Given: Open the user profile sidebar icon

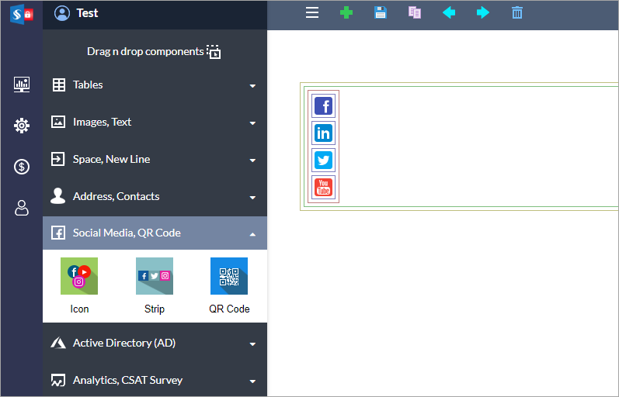Looking at the screenshot, I should pos(22,208).
